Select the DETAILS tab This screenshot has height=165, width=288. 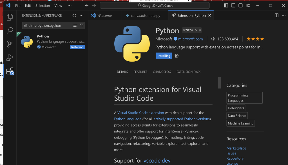pos(122,72)
